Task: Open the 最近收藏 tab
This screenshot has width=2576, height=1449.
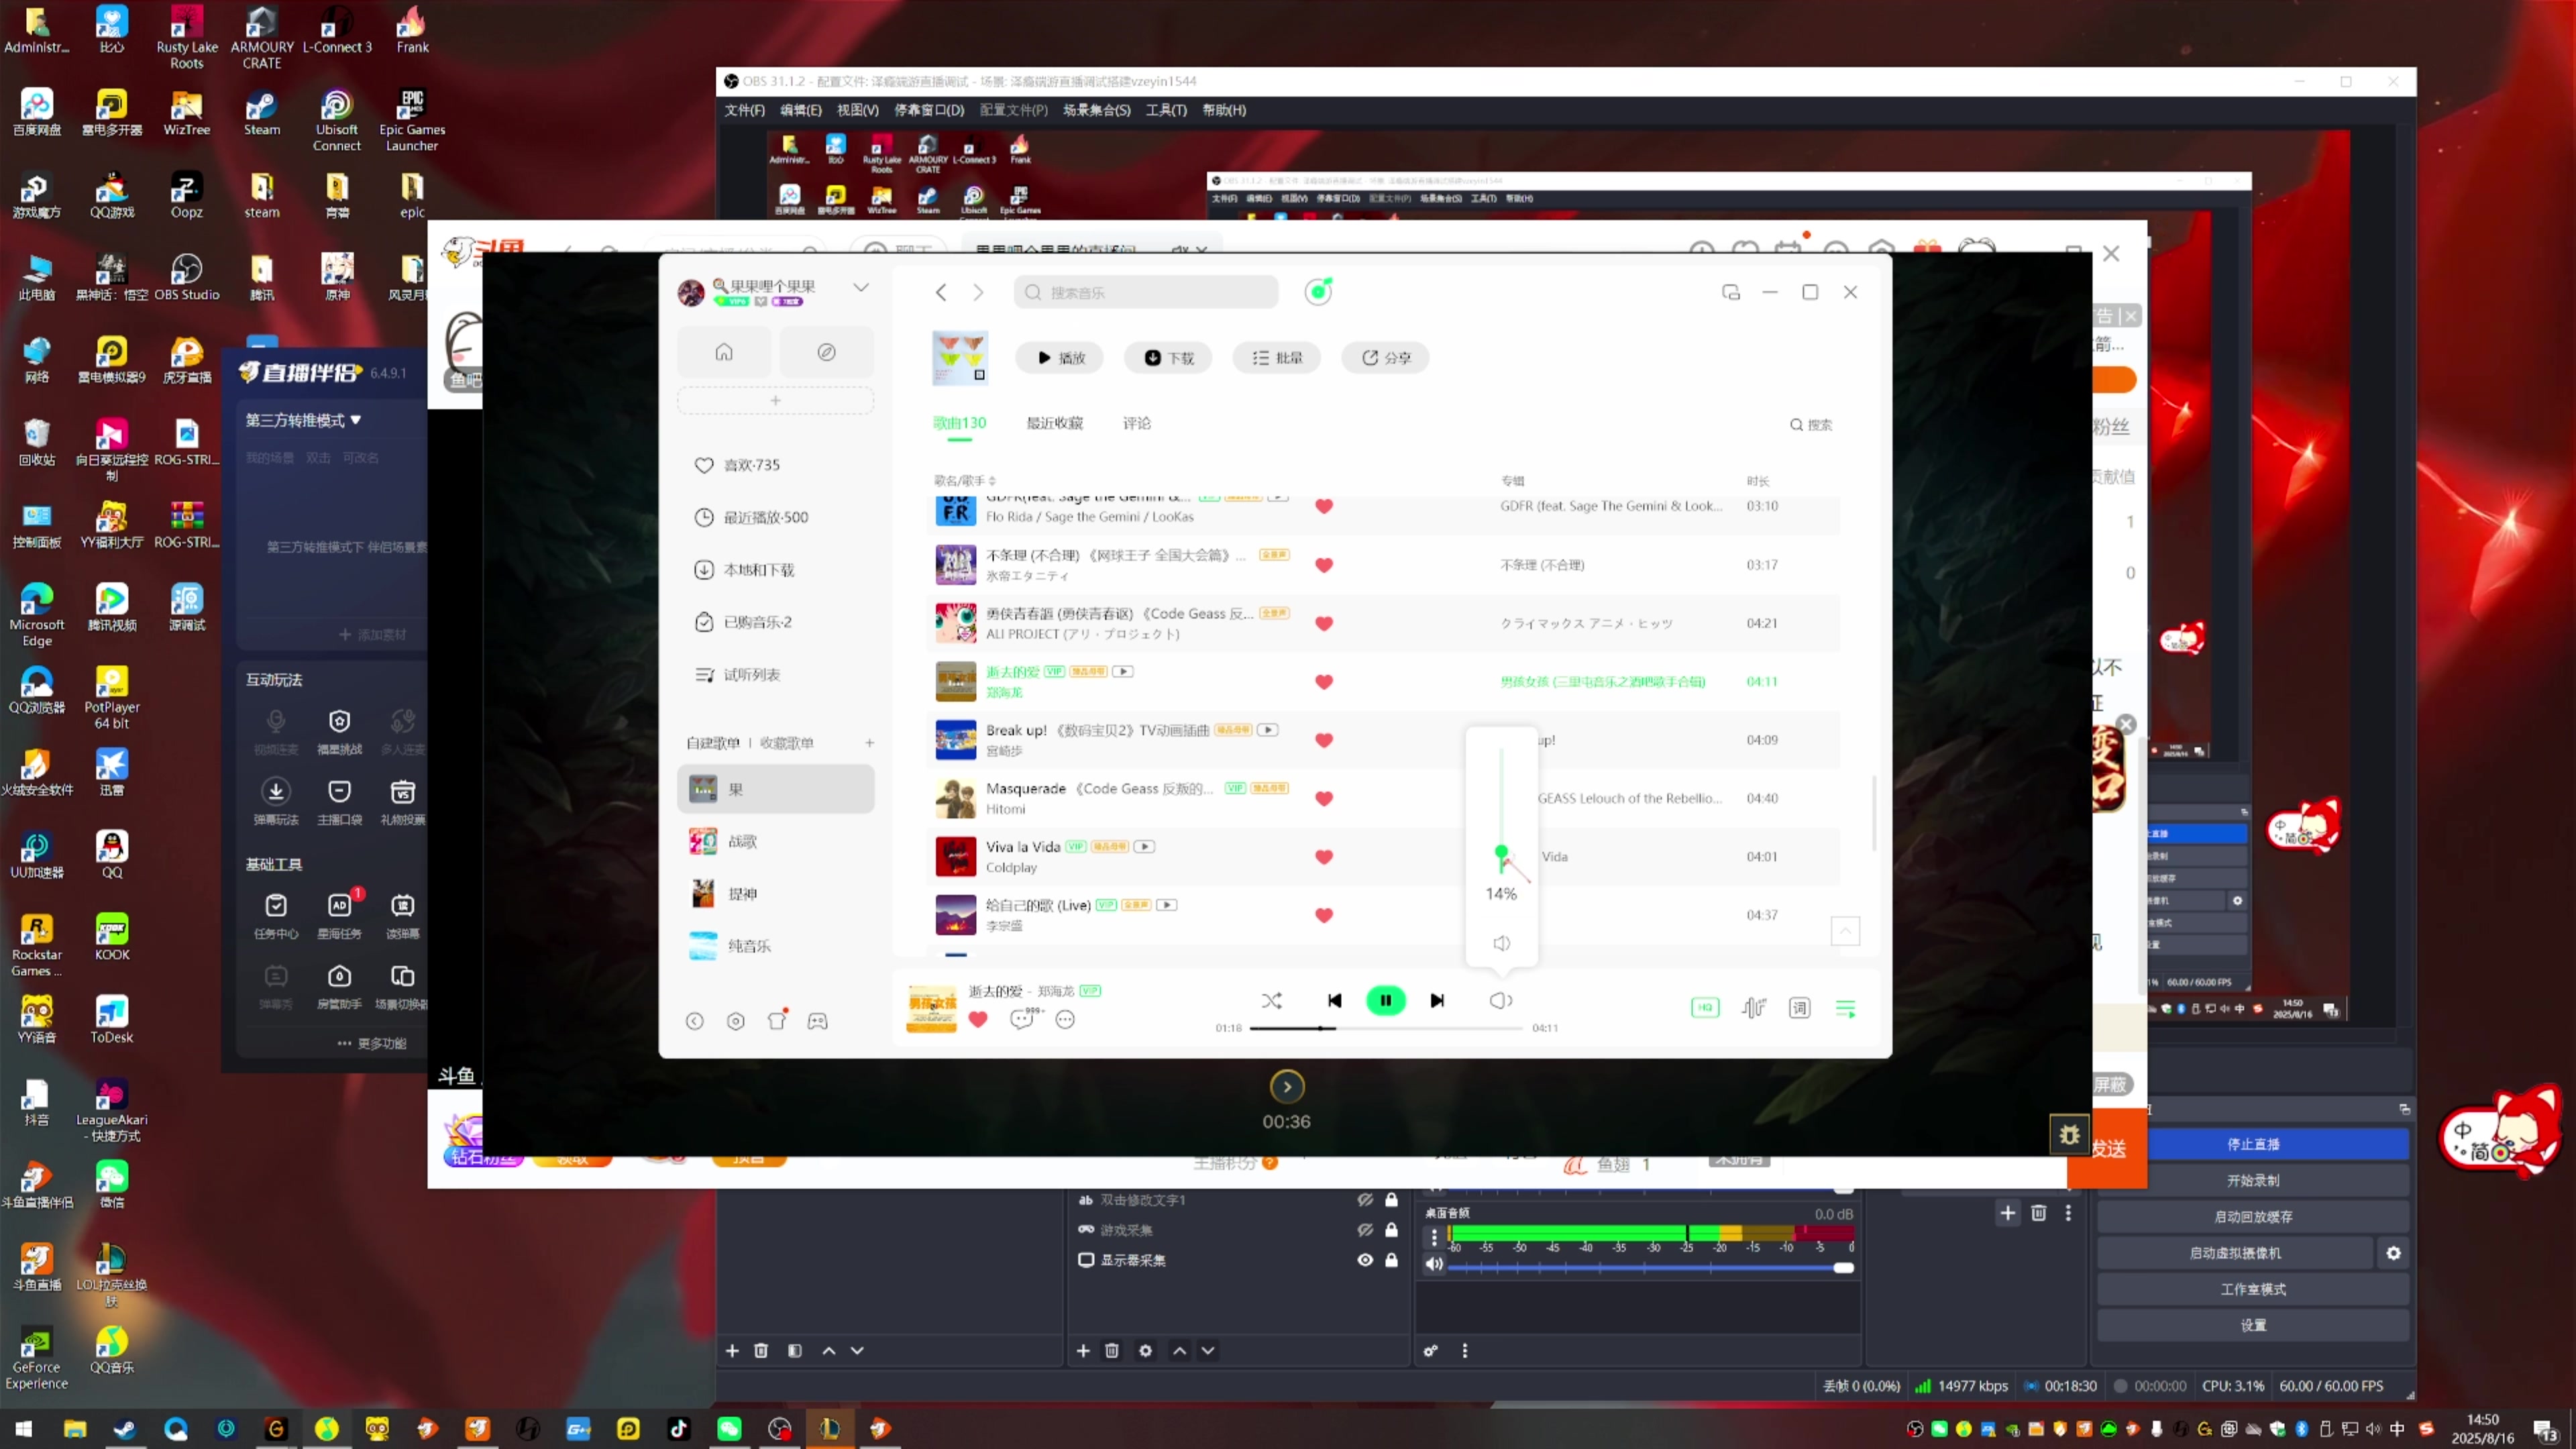Action: (x=1055, y=423)
